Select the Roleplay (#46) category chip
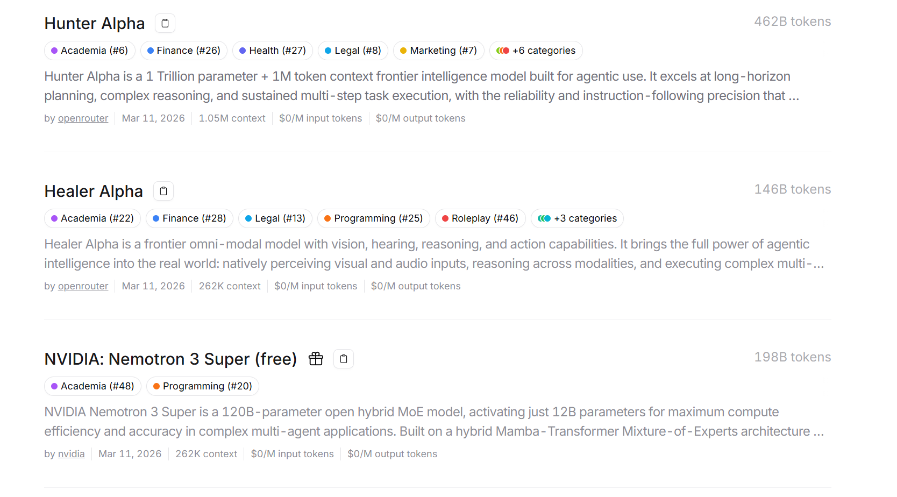Screen dimensions: 897x497 (x=480, y=218)
